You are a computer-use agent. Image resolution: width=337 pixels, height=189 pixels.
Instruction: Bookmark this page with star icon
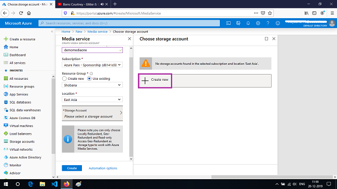click(270, 13)
